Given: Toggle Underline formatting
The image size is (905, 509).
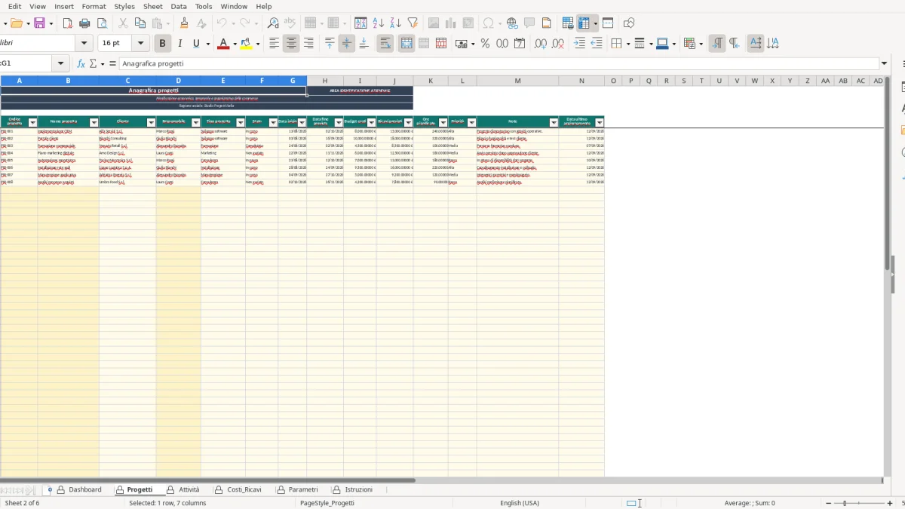Looking at the screenshot, I should [x=197, y=44].
